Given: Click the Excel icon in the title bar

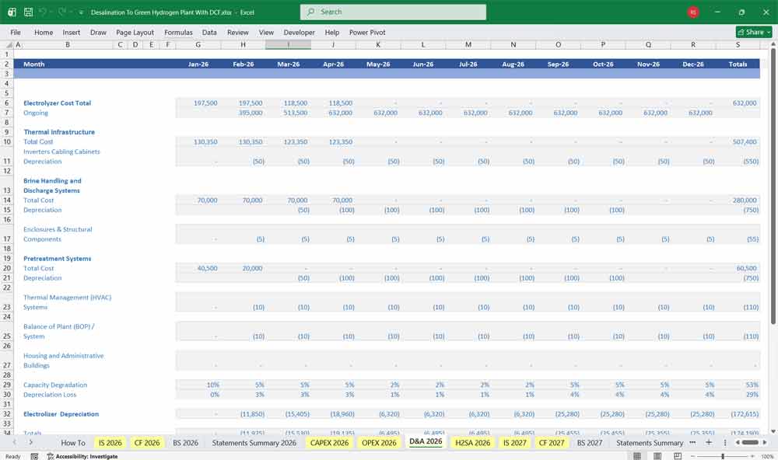Looking at the screenshot, I should coord(11,12).
